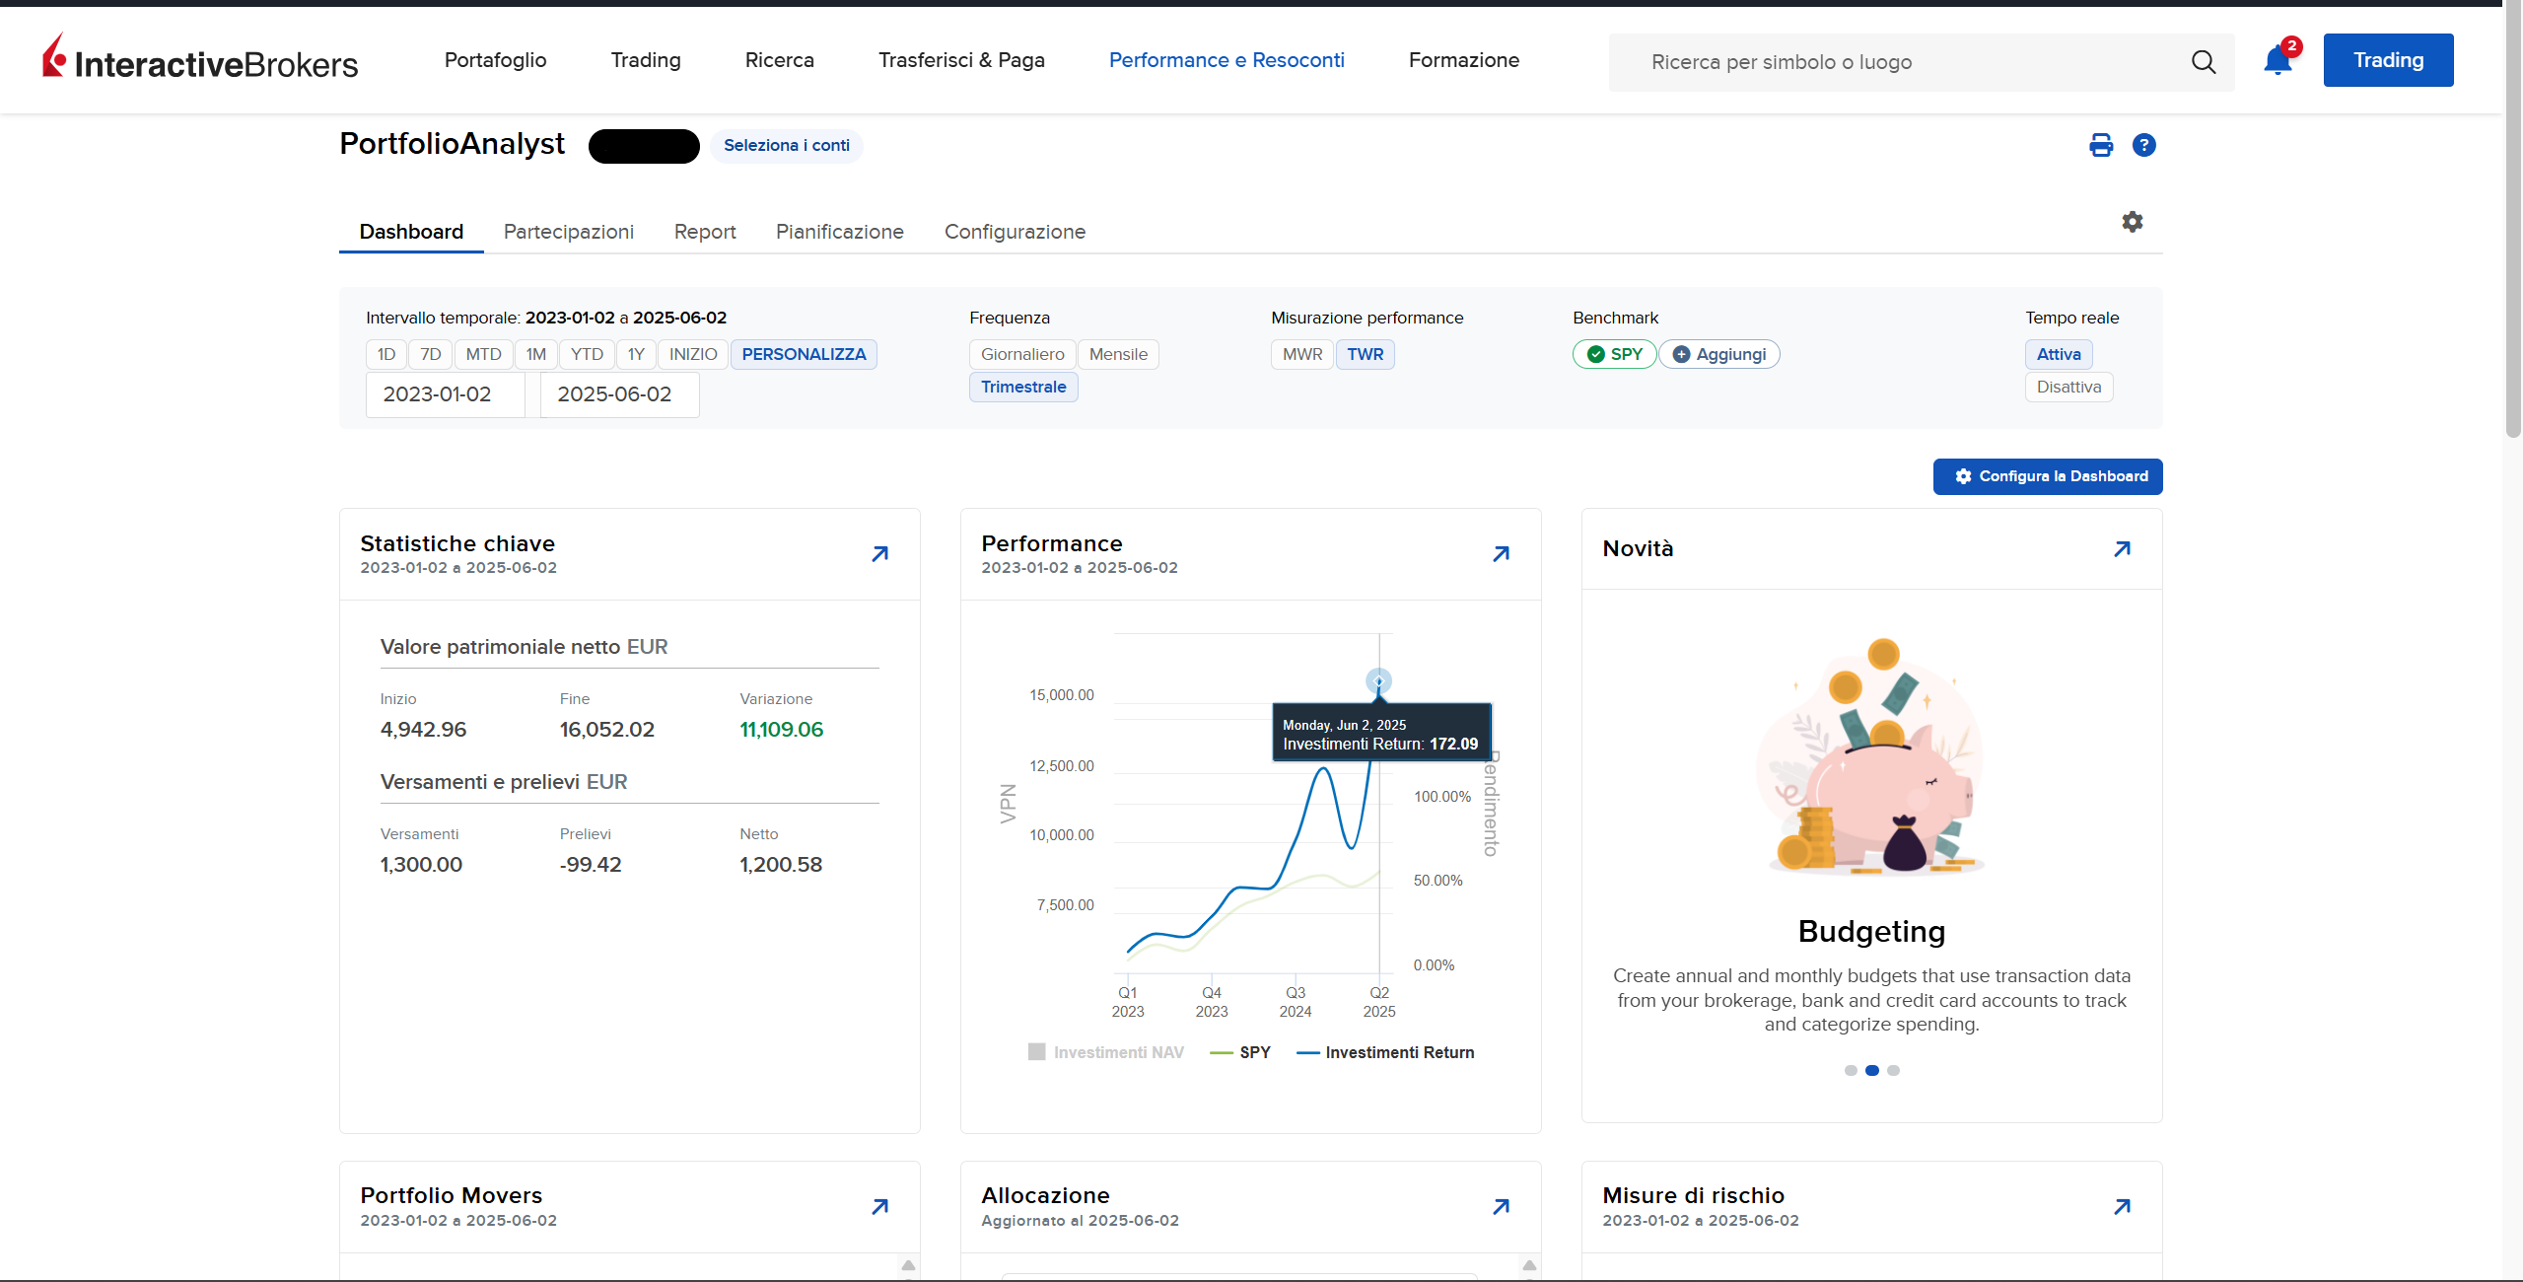Select the 7D time range

click(x=431, y=354)
